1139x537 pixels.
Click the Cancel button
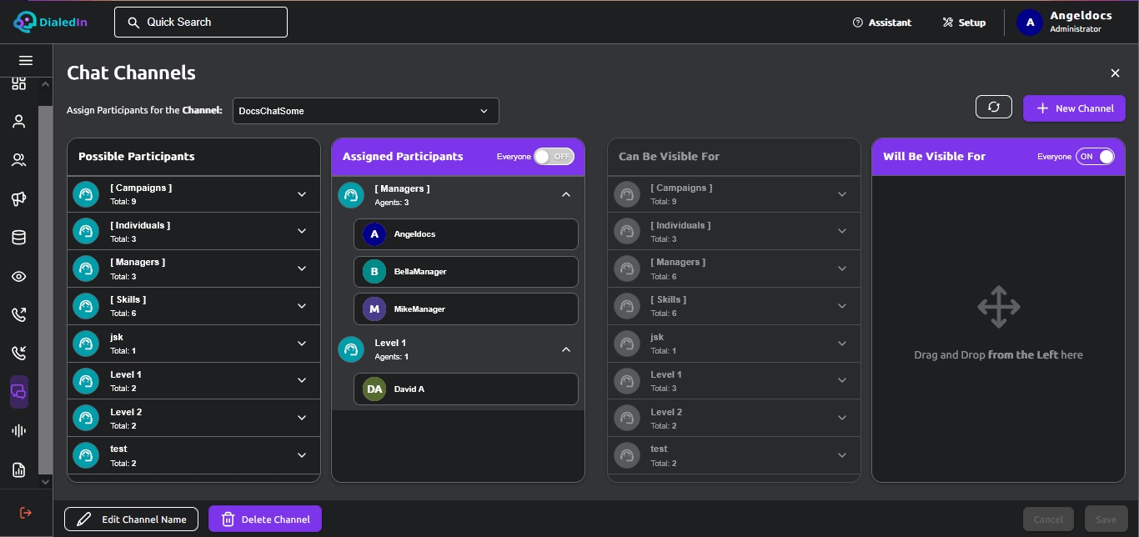click(1048, 519)
